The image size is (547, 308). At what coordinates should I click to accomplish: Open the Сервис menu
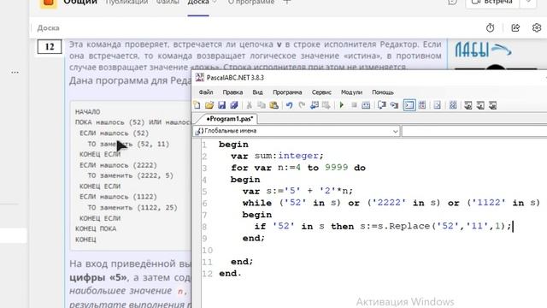[x=321, y=92]
